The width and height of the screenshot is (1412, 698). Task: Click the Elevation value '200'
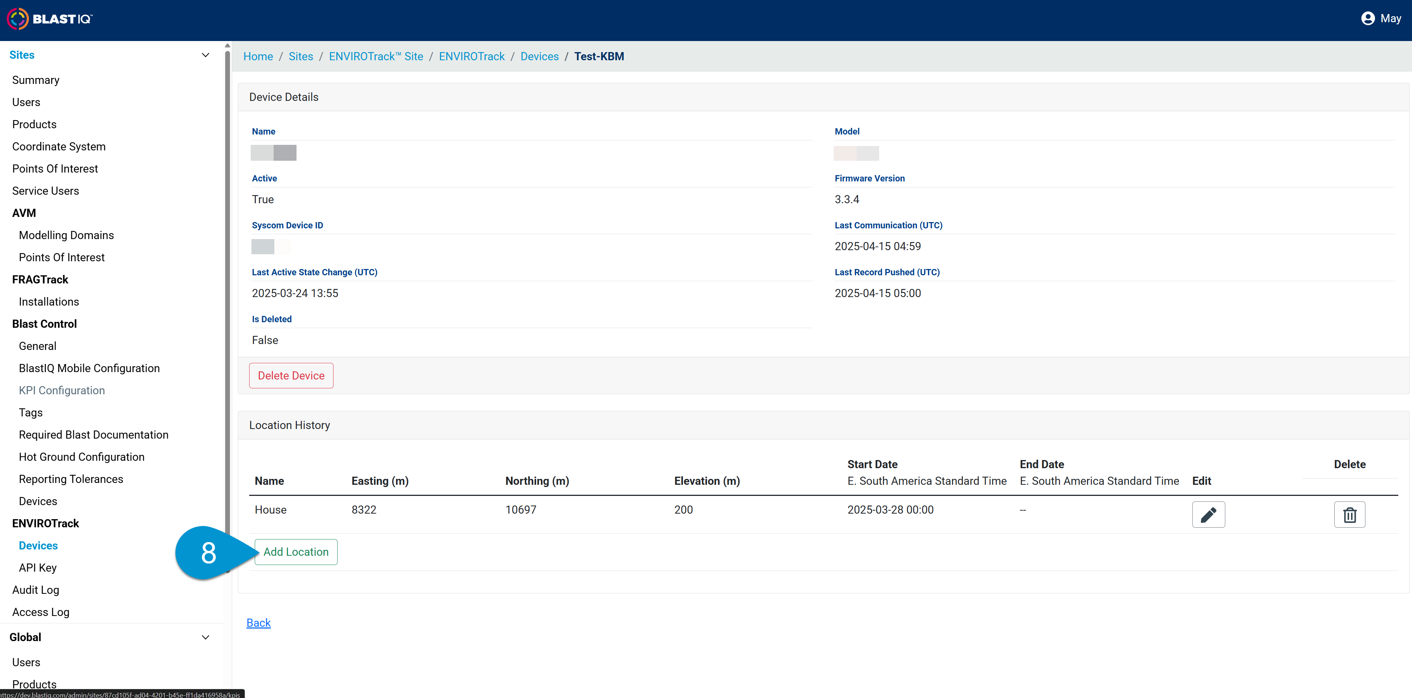684,510
